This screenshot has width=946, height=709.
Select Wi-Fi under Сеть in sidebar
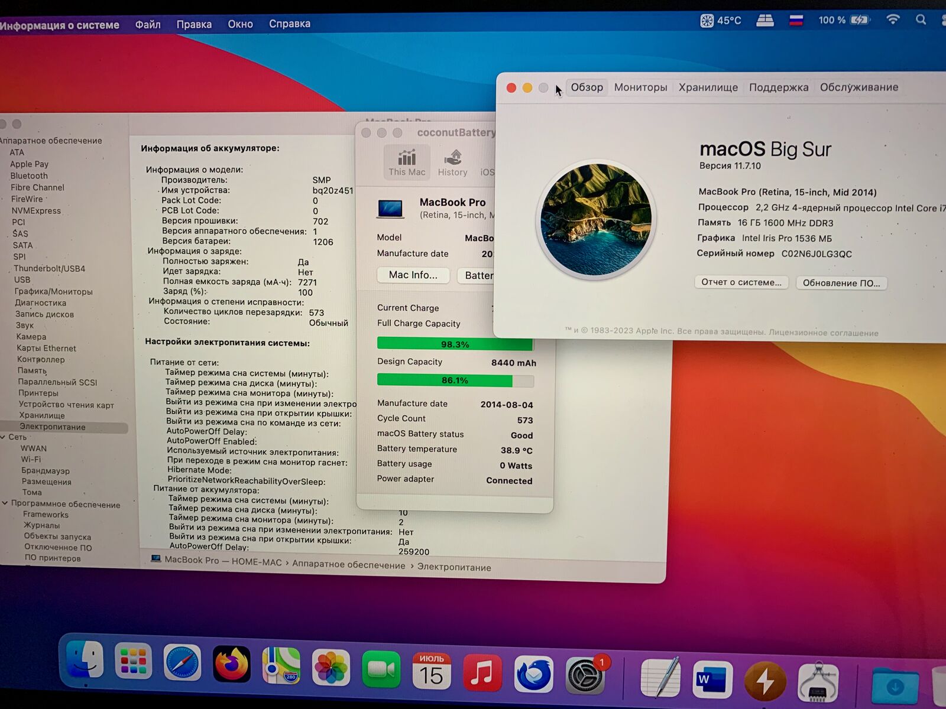tap(31, 459)
